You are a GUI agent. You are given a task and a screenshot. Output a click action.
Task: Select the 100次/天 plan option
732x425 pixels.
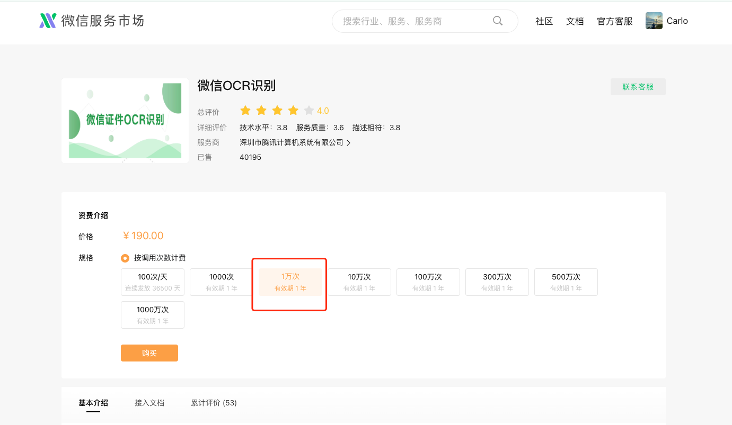point(153,282)
